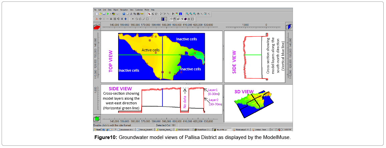Open the Grid menu

(x=104, y=10)
